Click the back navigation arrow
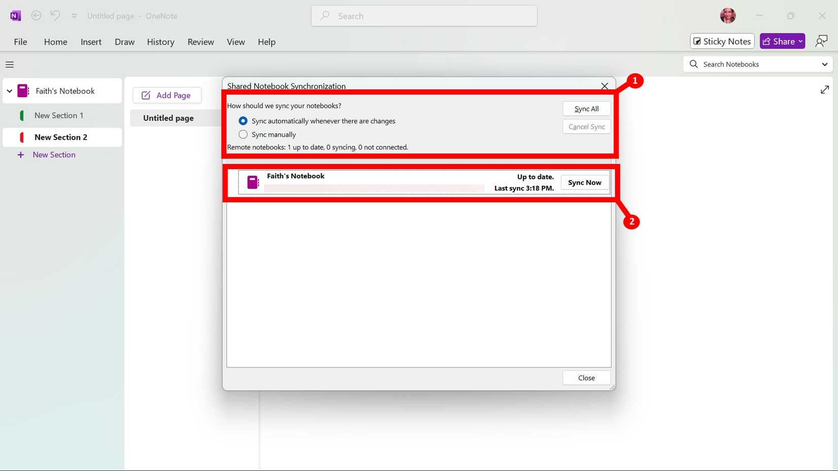Image resolution: width=838 pixels, height=471 pixels. [x=36, y=15]
